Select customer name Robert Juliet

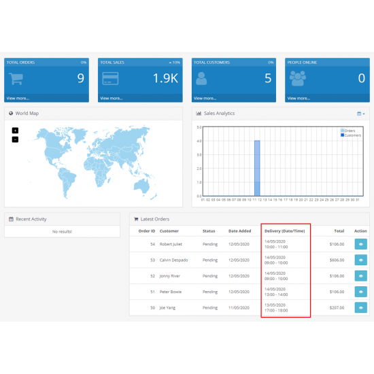[171, 244]
